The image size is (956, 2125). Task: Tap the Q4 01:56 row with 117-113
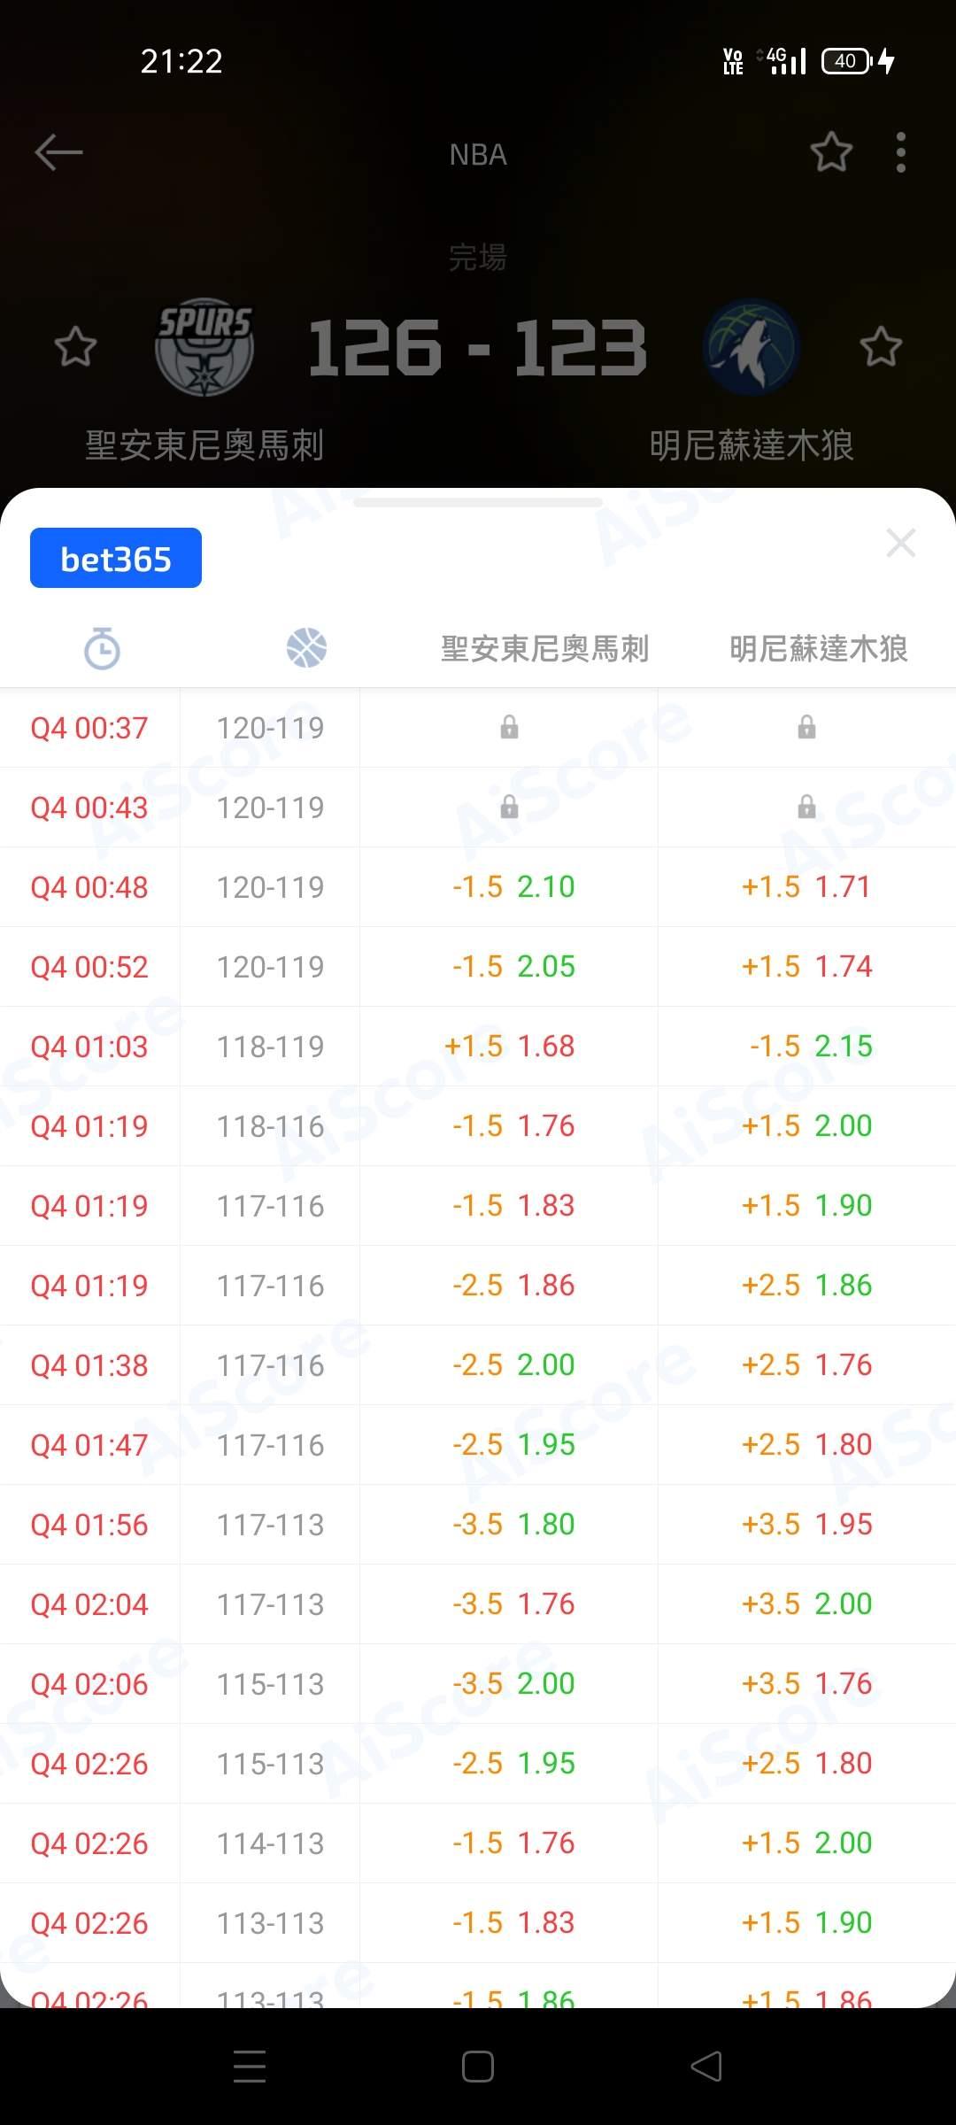click(x=270, y=1525)
